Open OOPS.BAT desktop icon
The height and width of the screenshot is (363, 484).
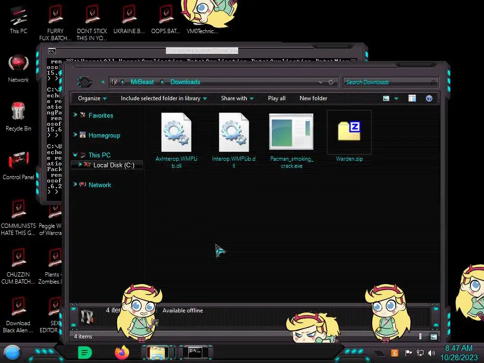pyautogui.click(x=165, y=20)
